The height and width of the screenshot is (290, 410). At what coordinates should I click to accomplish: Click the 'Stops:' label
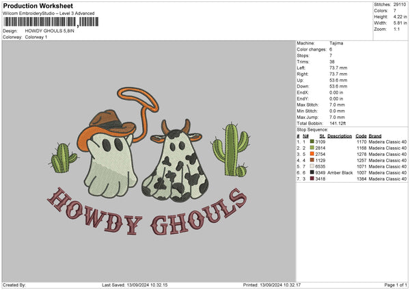pyautogui.click(x=303, y=56)
